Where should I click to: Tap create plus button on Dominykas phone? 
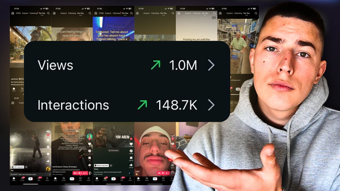tap(72, 179)
